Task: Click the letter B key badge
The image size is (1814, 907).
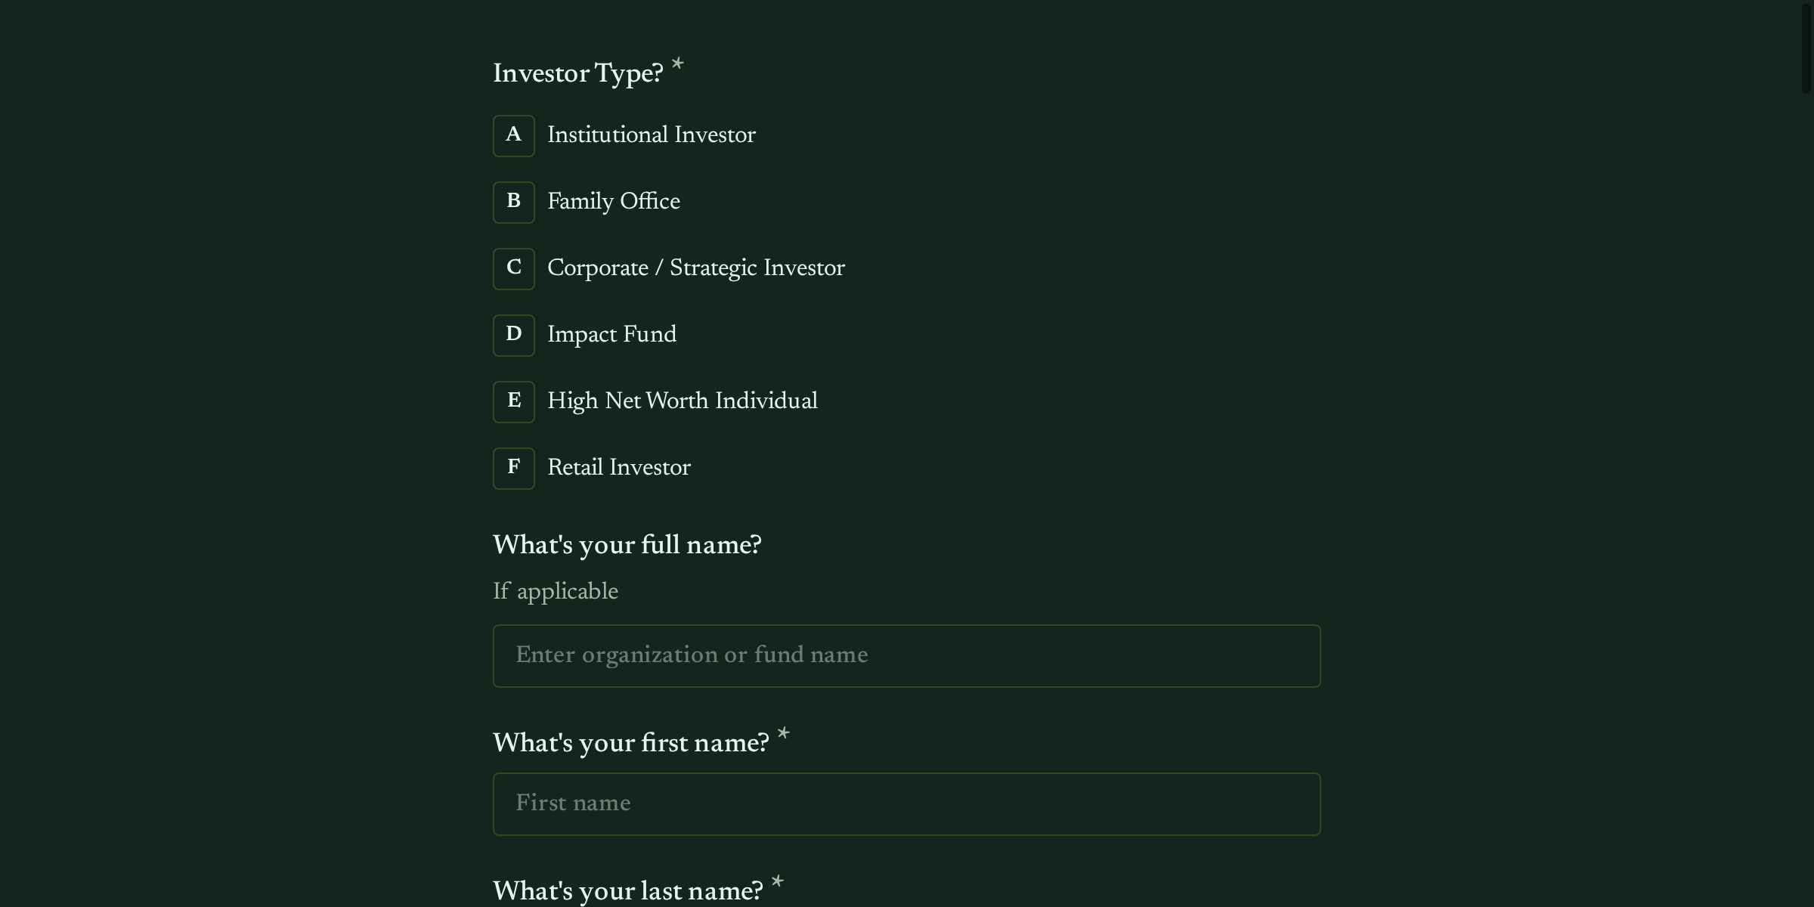Action: click(x=514, y=203)
